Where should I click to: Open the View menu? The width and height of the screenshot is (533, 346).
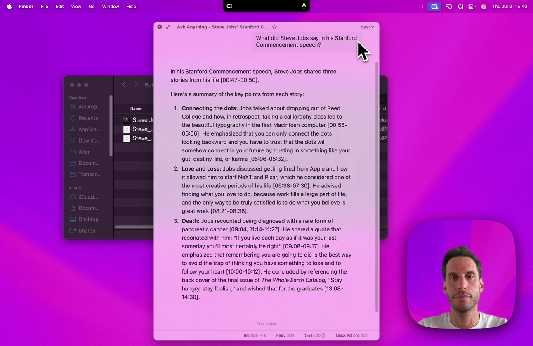click(x=76, y=6)
